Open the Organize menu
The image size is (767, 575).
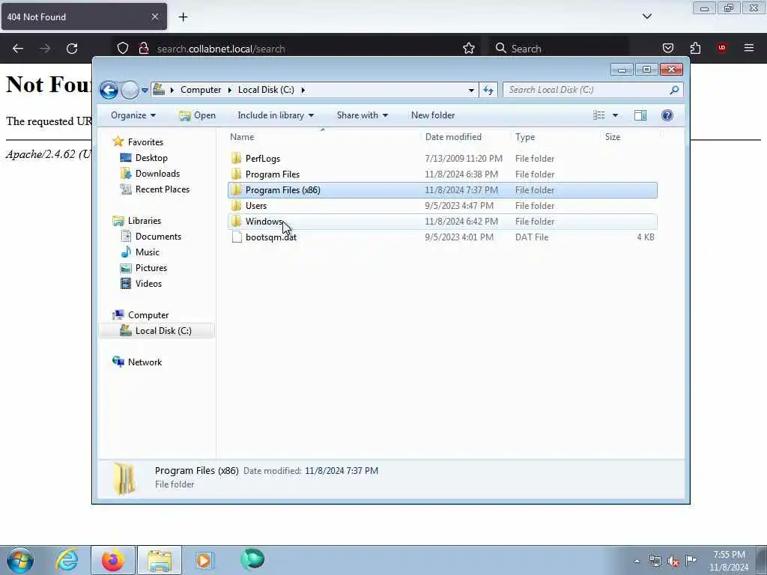point(133,115)
